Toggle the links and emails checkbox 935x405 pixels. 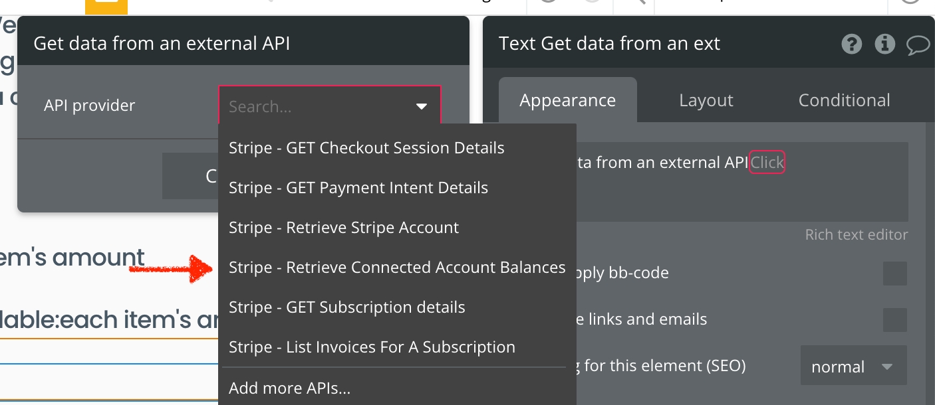[x=894, y=319]
